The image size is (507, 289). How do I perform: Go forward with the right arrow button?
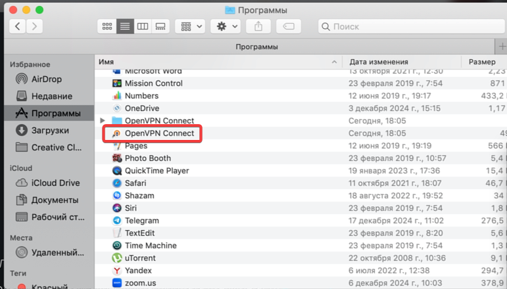coord(34,26)
